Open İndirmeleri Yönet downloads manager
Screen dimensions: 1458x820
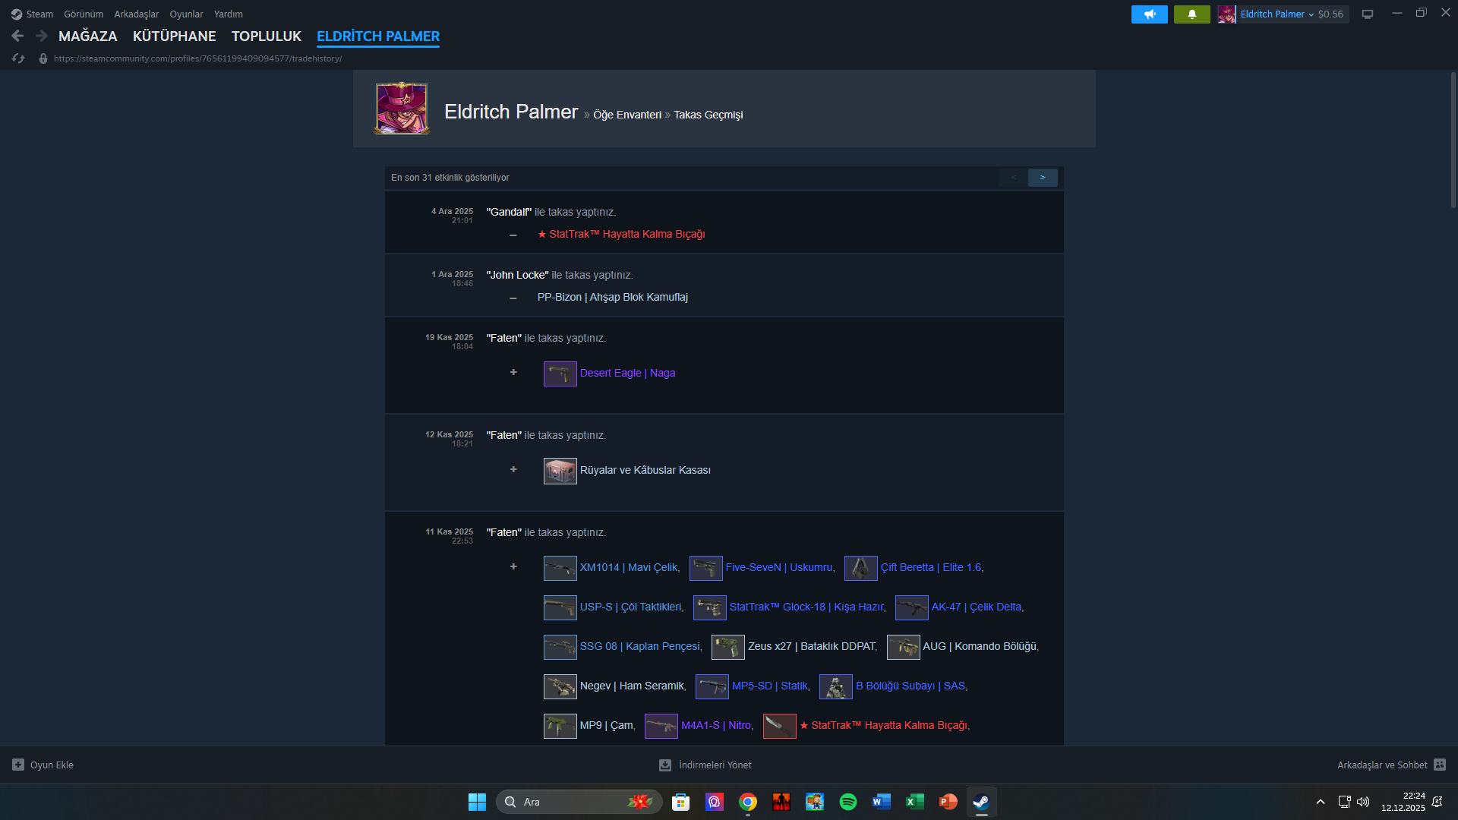[715, 765]
